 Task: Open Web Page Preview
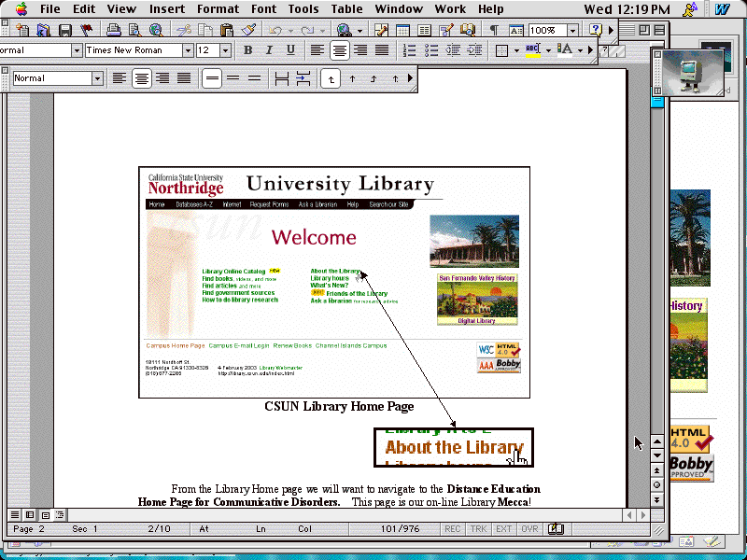(156, 30)
